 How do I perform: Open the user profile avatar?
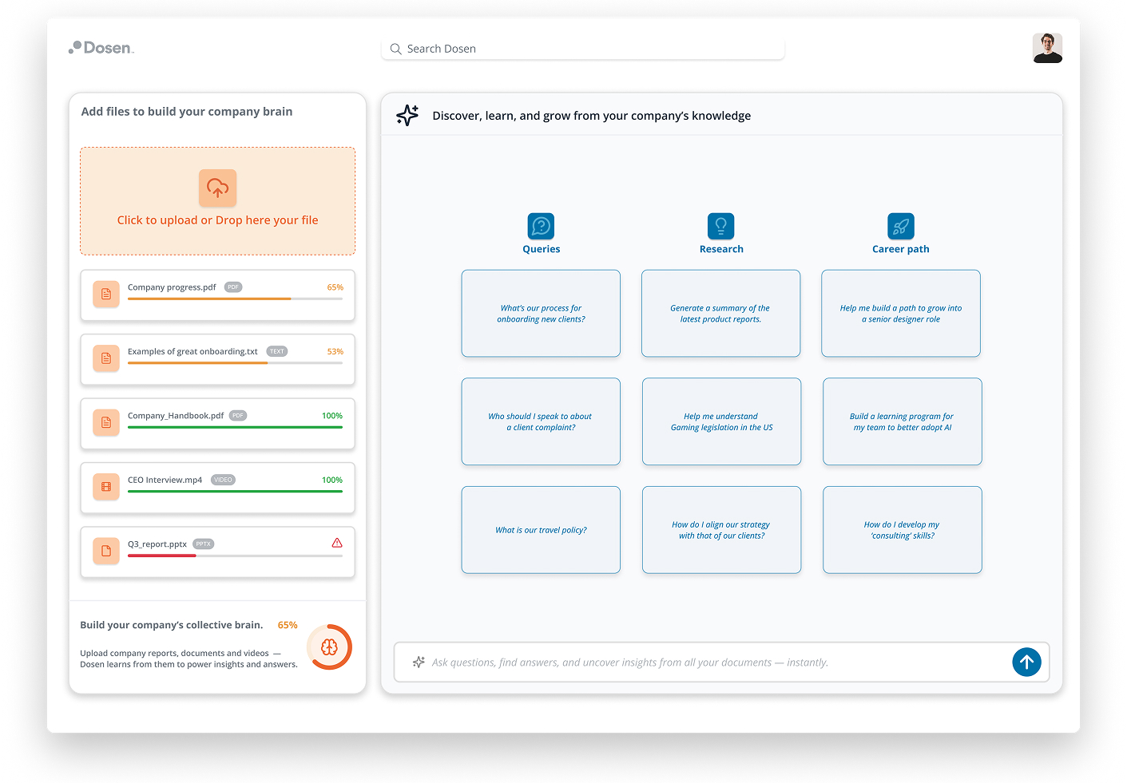tap(1046, 48)
